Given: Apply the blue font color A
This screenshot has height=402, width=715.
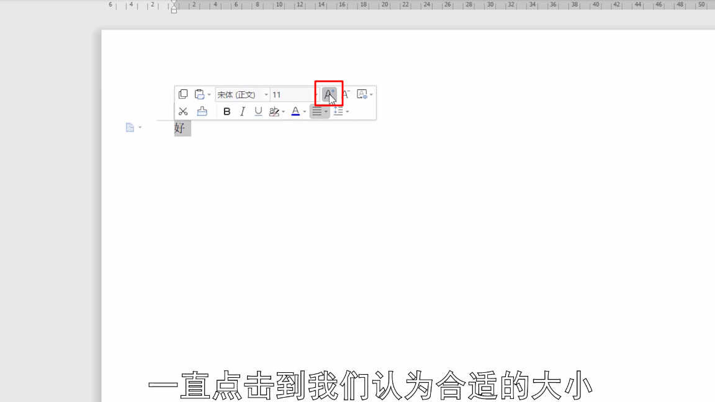Looking at the screenshot, I should click(x=295, y=111).
